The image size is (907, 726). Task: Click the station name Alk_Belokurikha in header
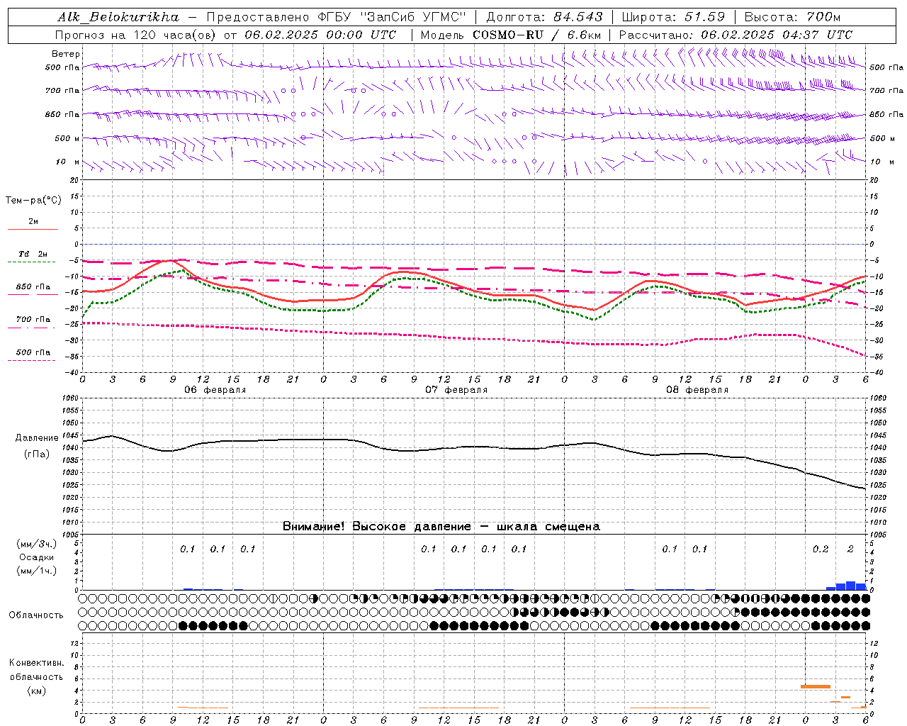(x=118, y=16)
